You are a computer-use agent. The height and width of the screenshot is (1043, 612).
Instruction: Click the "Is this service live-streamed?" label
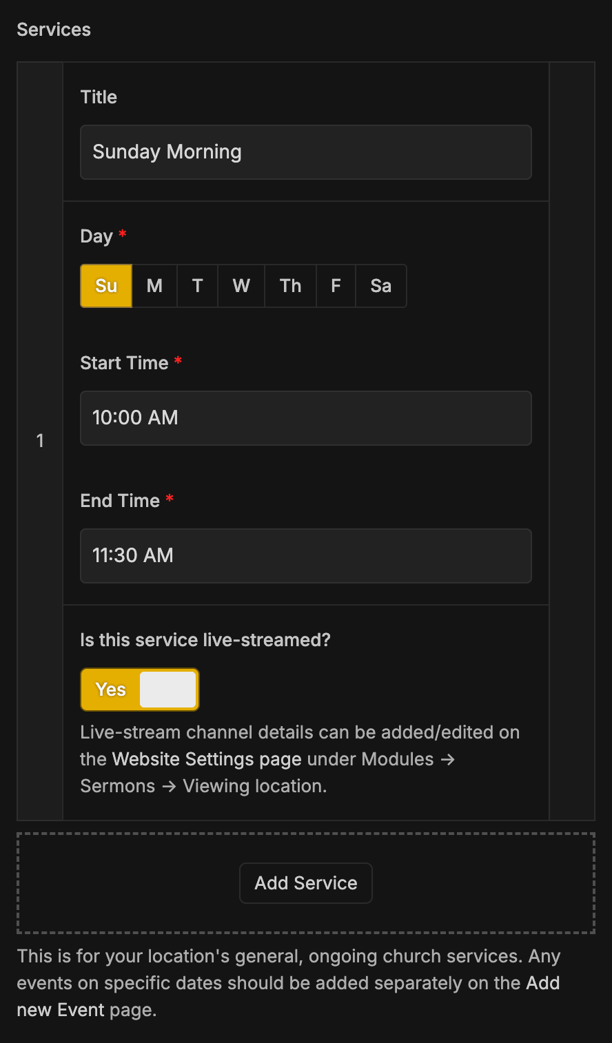(x=205, y=640)
